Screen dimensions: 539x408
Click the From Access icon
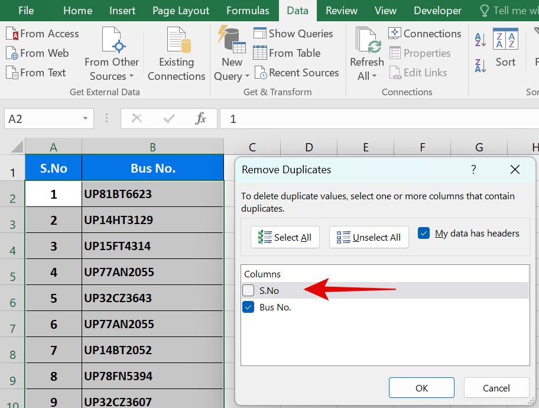[12, 34]
